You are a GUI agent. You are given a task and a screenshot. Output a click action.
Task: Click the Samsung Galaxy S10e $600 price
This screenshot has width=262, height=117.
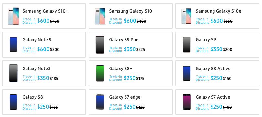(216, 21)
